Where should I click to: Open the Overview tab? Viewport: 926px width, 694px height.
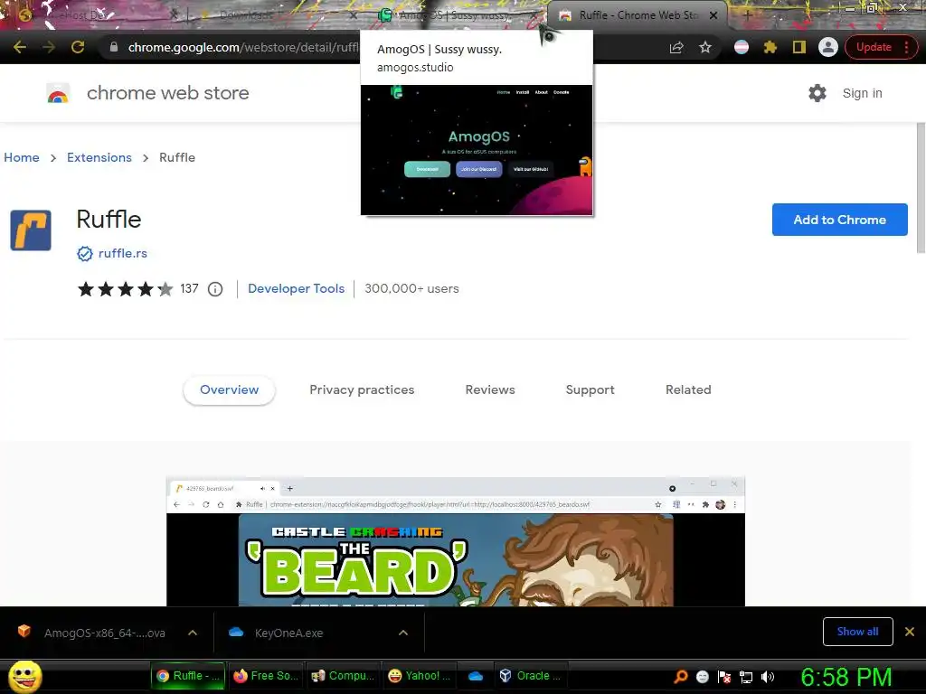point(229,390)
